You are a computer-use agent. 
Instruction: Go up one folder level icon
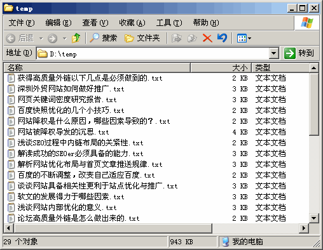point(76,38)
